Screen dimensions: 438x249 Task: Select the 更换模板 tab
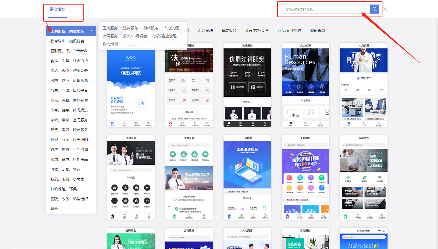(57, 9)
